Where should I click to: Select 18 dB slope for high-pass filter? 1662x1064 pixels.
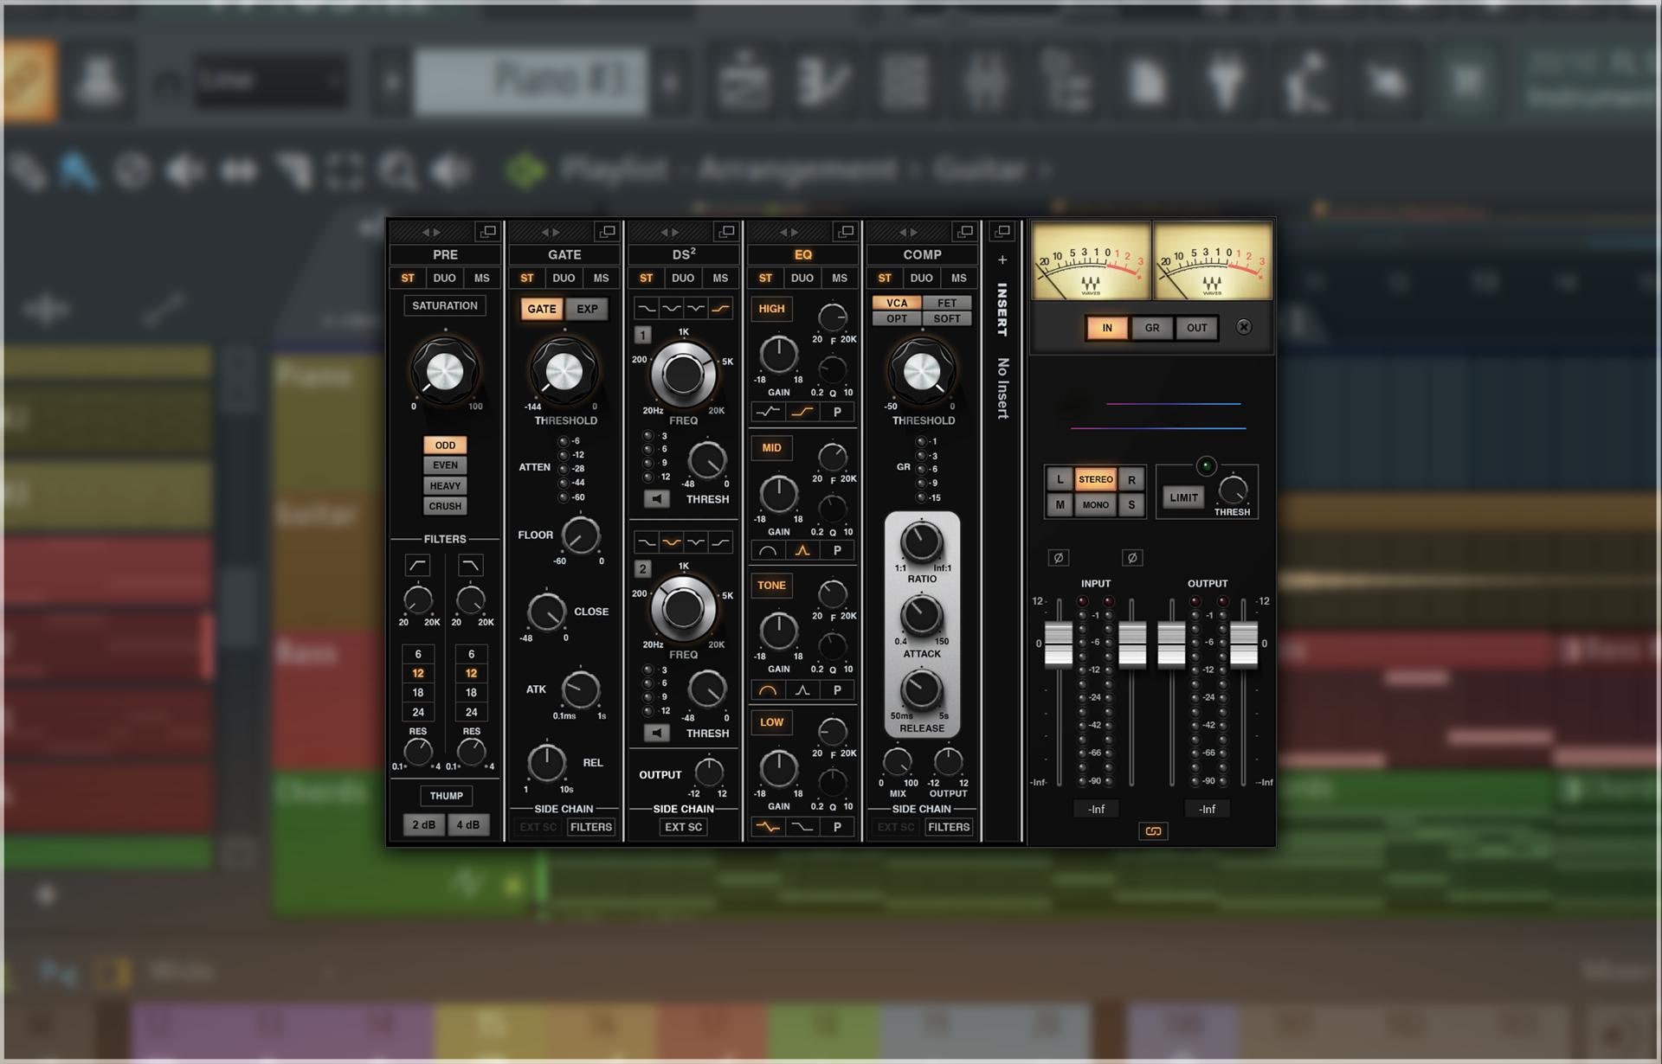[418, 692]
